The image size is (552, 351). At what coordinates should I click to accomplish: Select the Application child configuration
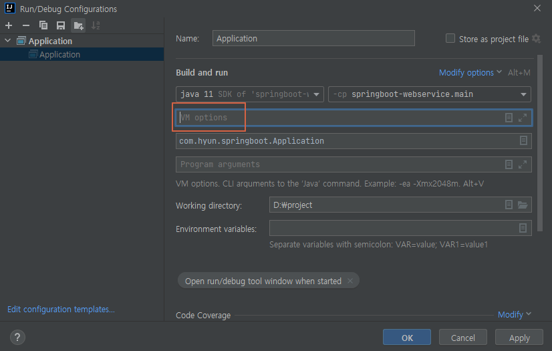[x=82, y=54]
